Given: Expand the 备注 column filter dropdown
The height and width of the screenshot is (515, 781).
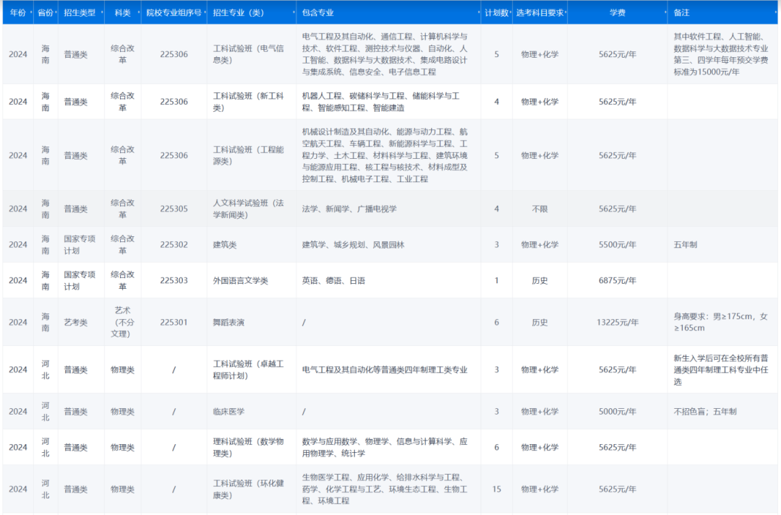Looking at the screenshot, I should pyautogui.click(x=777, y=12).
